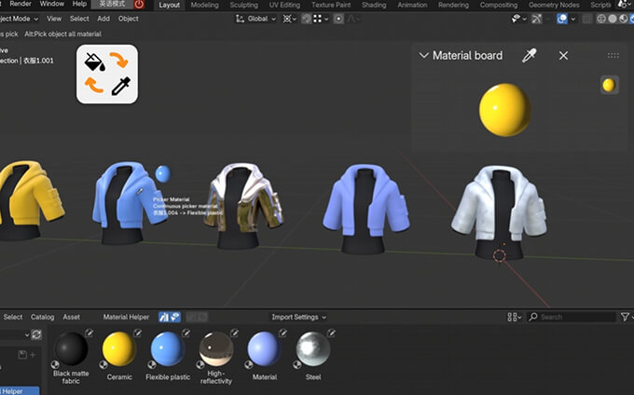
Task: Click the drag-handle dots on Material board
Action: (613, 56)
